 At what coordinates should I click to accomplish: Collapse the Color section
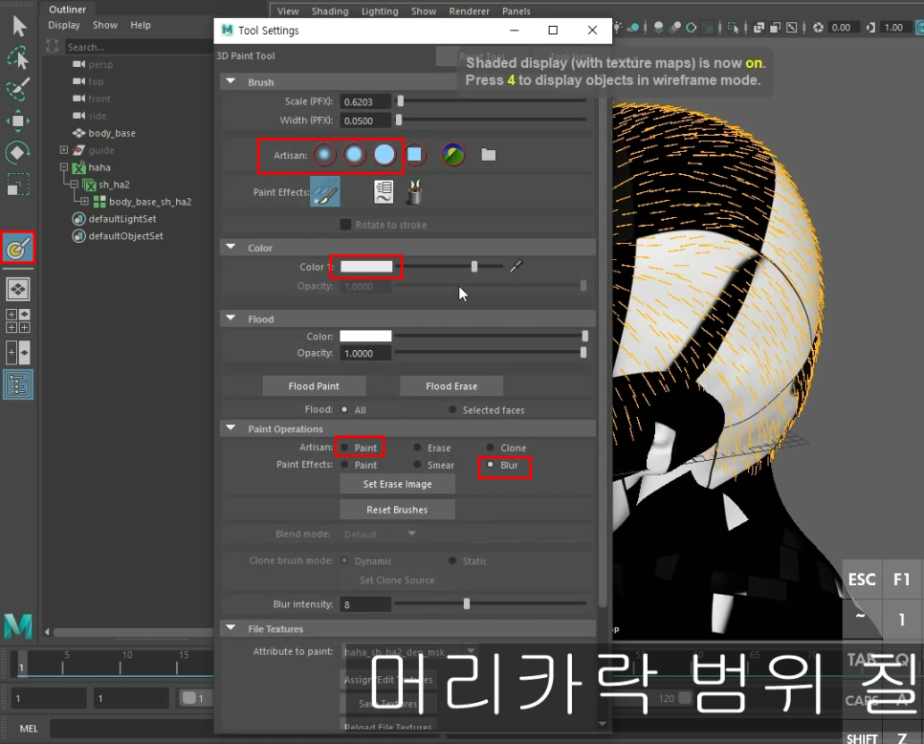(231, 247)
